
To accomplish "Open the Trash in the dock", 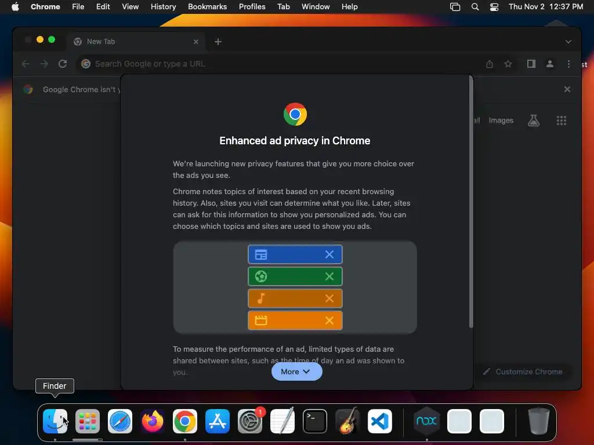I will coord(538,421).
